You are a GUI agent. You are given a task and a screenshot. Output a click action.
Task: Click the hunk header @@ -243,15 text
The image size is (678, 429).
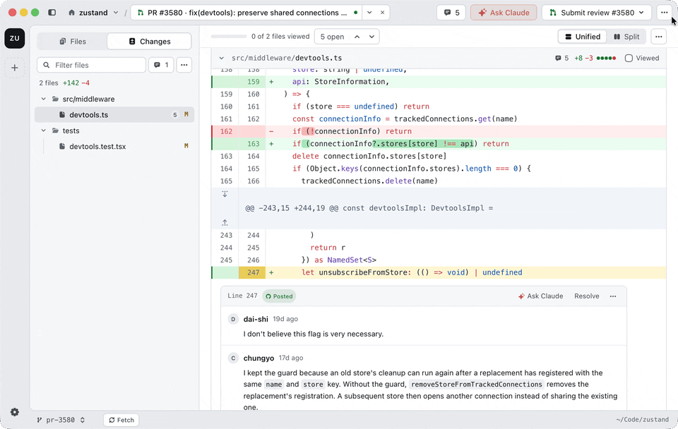coord(369,208)
